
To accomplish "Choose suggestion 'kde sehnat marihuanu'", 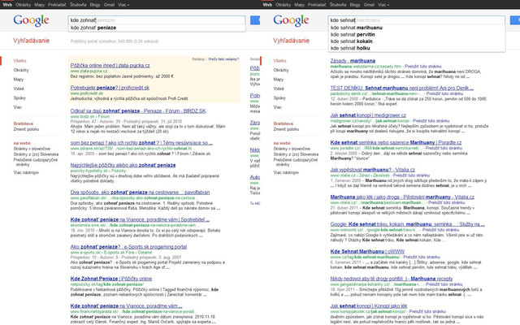I will 417,28.
